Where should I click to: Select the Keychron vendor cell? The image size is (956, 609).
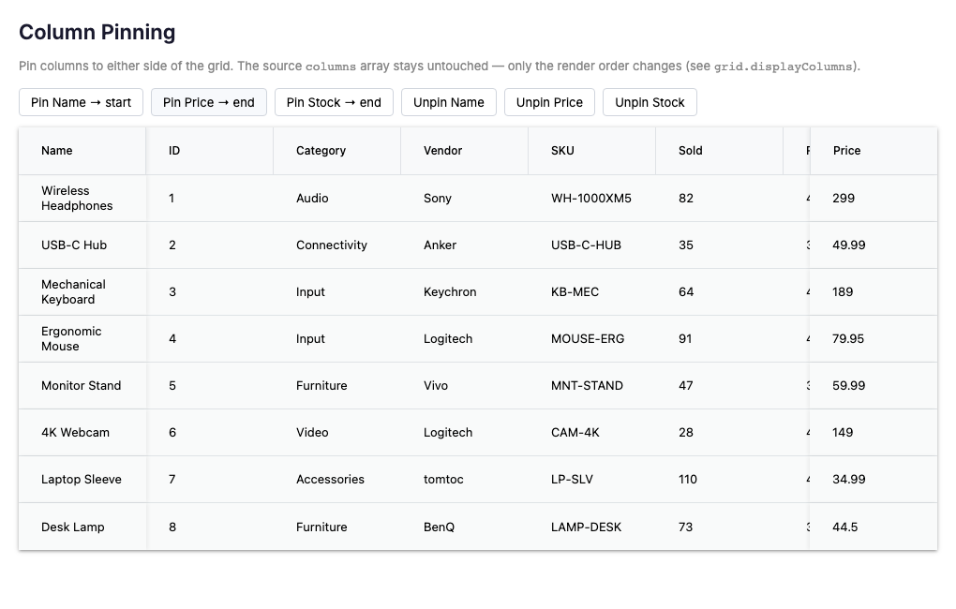click(465, 292)
